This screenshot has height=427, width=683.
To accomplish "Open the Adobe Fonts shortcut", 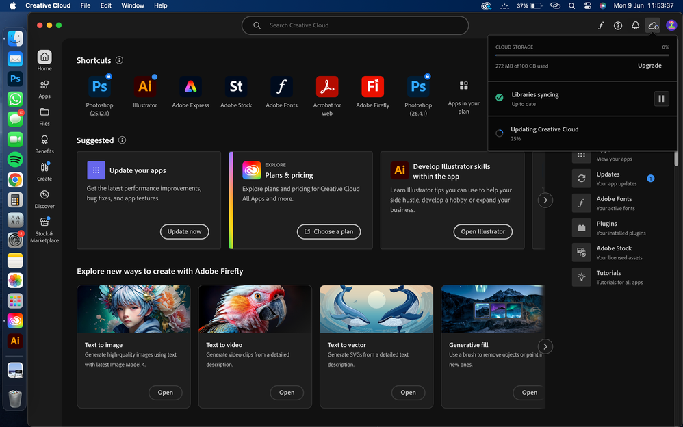I will point(282,92).
